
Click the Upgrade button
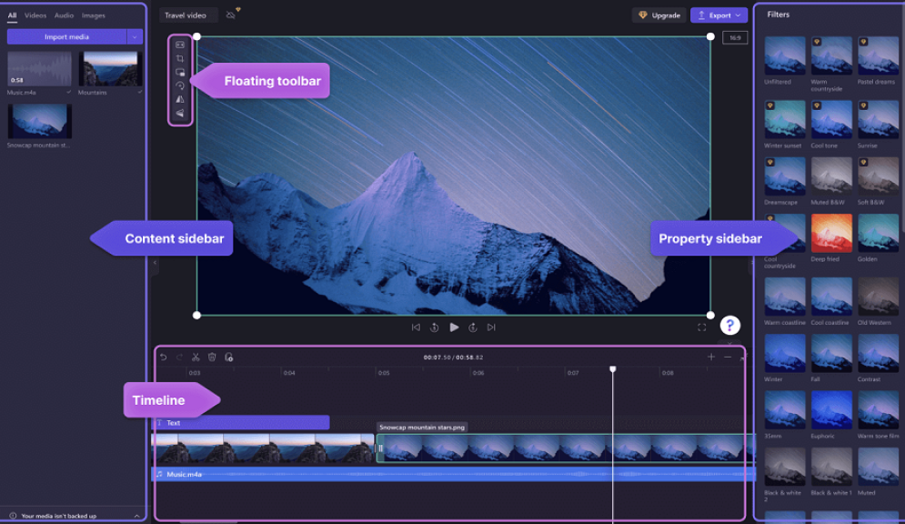[x=659, y=15]
